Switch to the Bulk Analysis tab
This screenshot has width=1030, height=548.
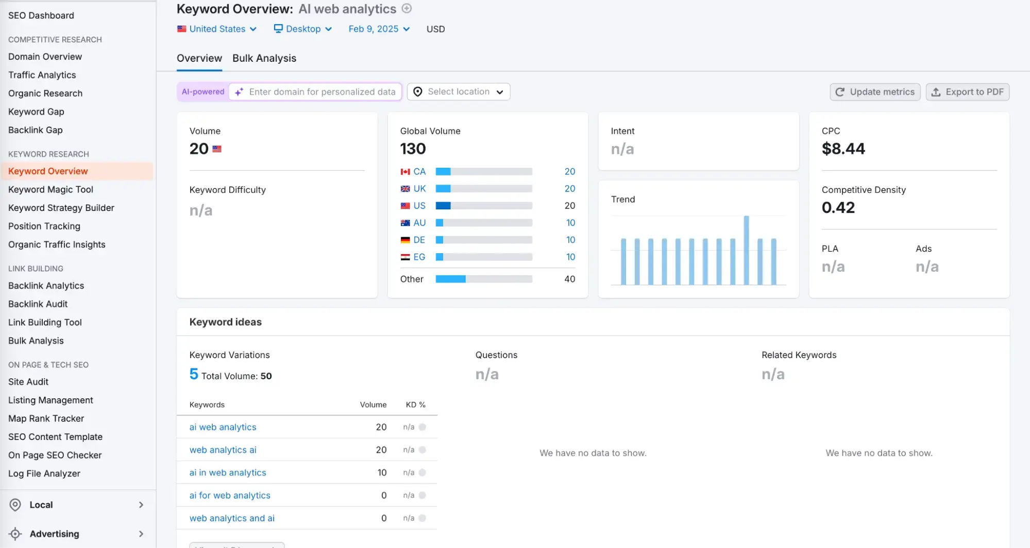click(264, 59)
